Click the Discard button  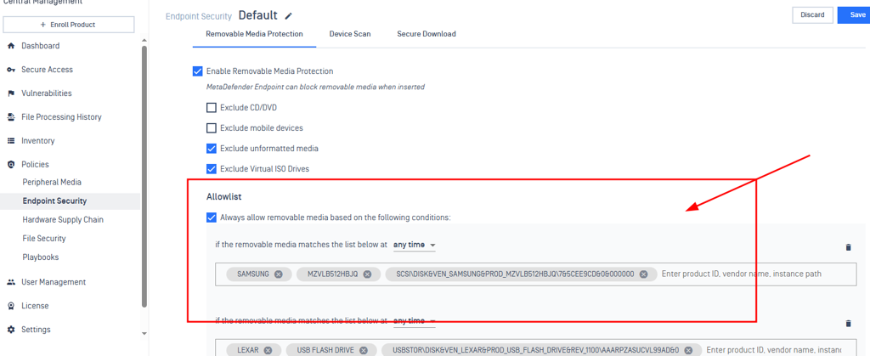pos(812,15)
